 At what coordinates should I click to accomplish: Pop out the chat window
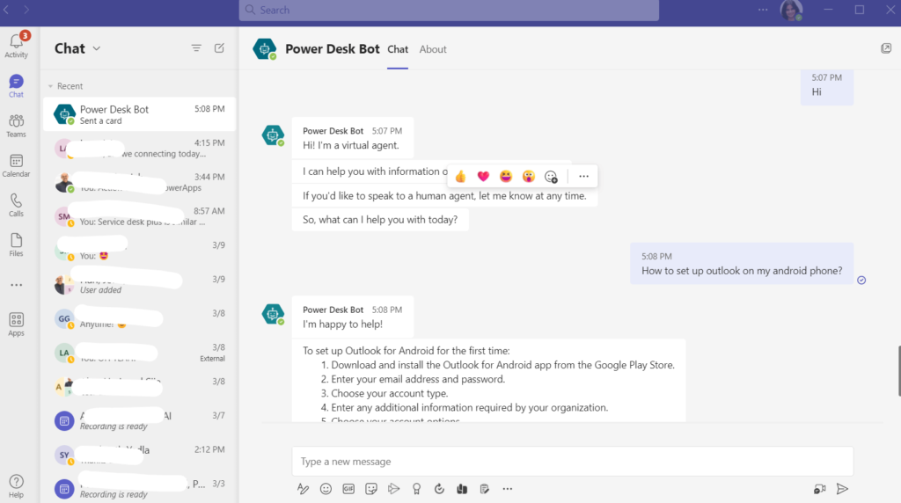click(886, 48)
